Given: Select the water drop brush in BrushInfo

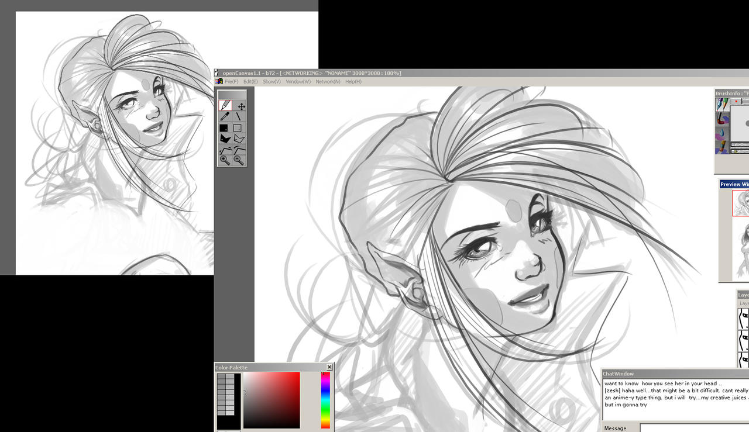Looking at the screenshot, I should [x=722, y=133].
